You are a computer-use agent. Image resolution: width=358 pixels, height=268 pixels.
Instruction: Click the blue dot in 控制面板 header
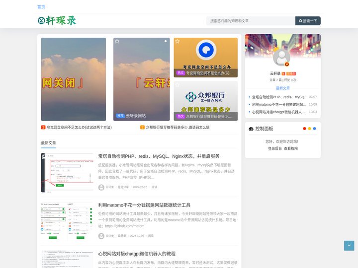tap(314, 129)
